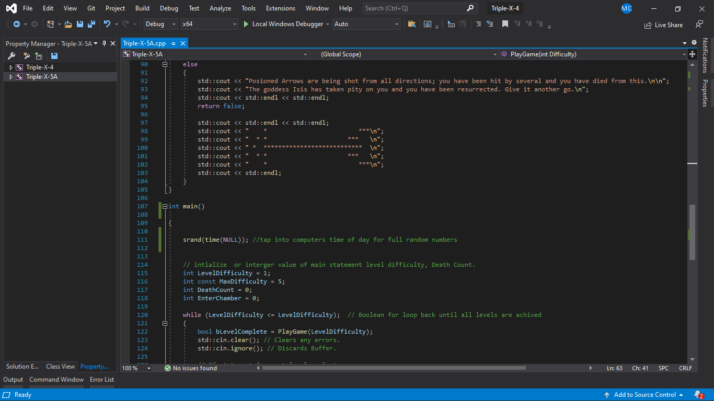Switch to the Class View tab
The width and height of the screenshot is (714, 401).
click(x=60, y=367)
